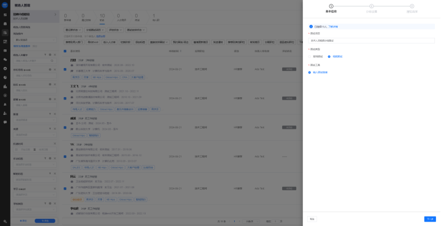Toggle the select-all checkbox in table header
The width and height of the screenshot is (441, 226).
[65, 51]
